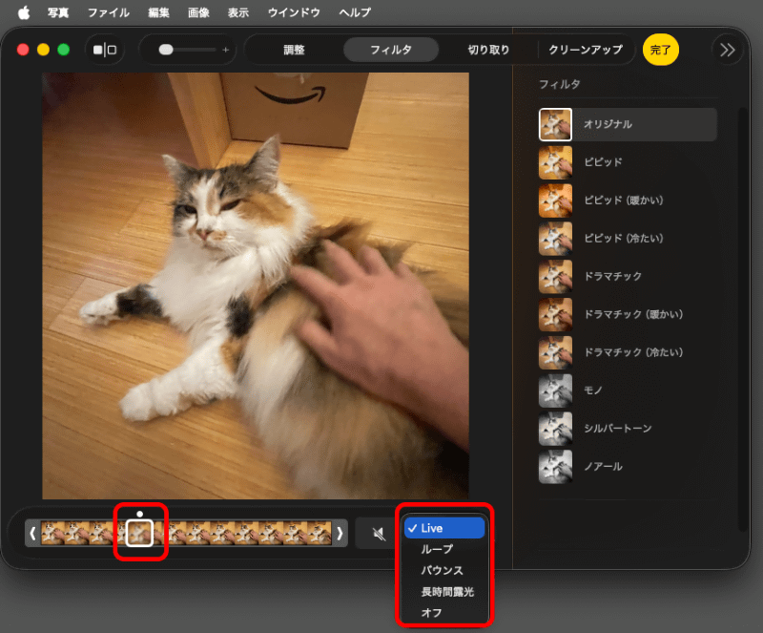Apply the ドラマチック (冷たい) filter
Image resolution: width=763 pixels, height=633 pixels.
click(628, 352)
